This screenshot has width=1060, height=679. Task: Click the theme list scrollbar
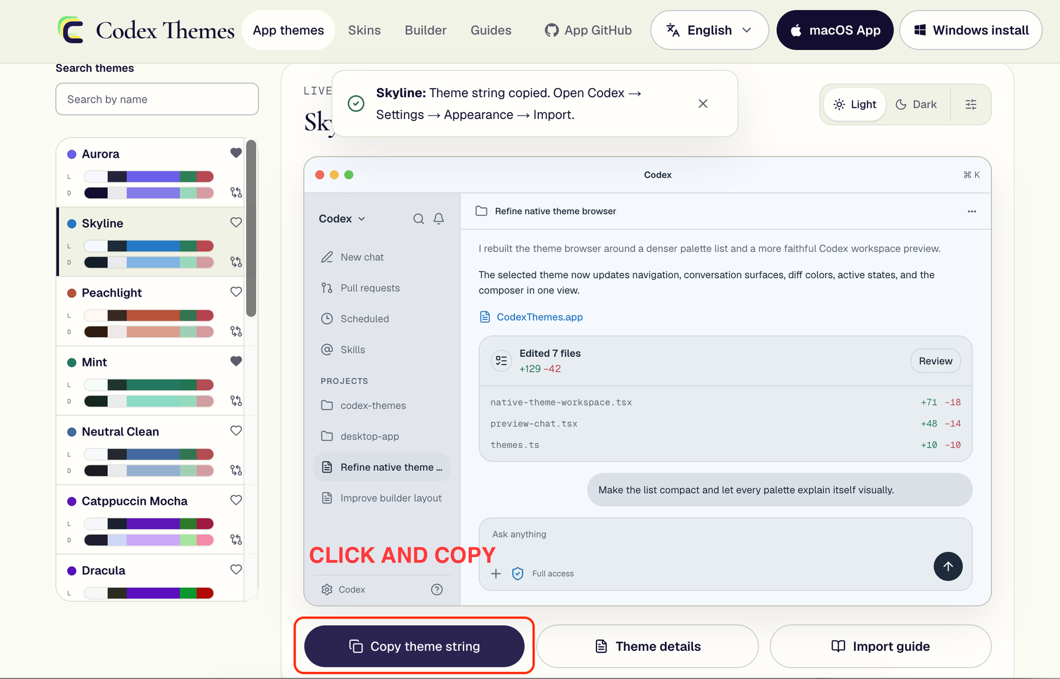pos(251,228)
